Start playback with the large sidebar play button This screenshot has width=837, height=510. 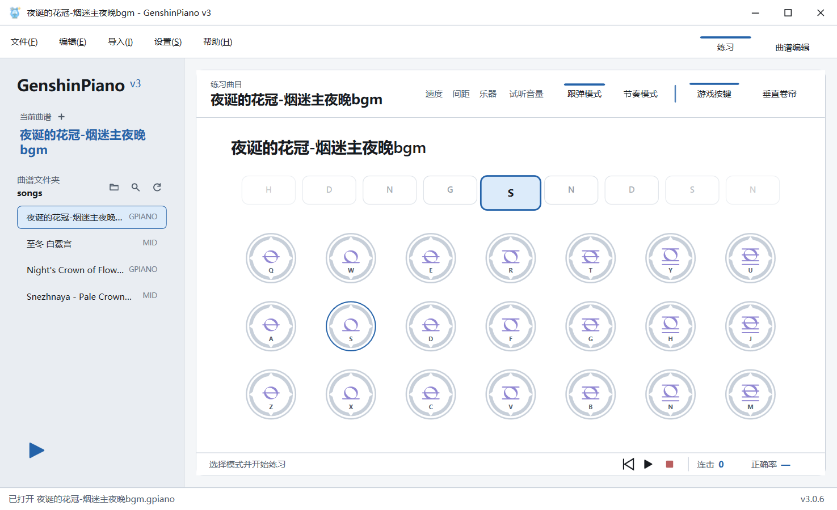pos(37,450)
